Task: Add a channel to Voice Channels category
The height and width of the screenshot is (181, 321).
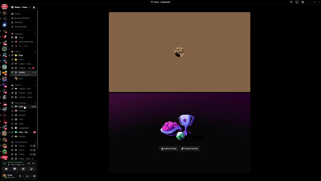Action: (35, 142)
